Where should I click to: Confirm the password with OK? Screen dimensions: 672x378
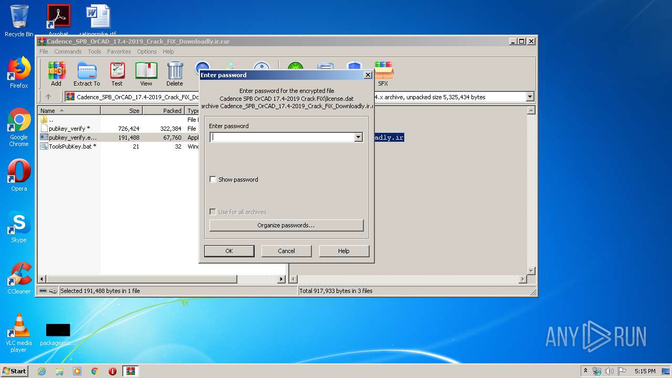point(229,251)
